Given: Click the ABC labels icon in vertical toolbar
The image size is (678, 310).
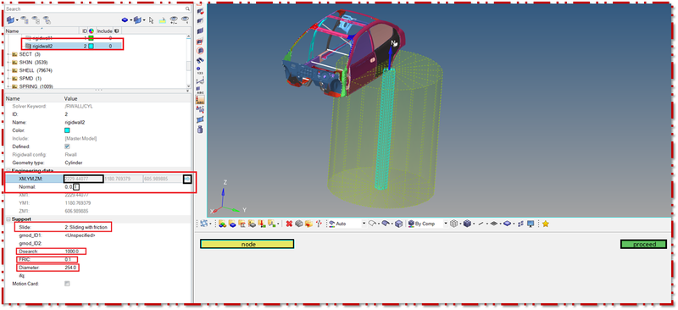Looking at the screenshot, I should 200,90.
